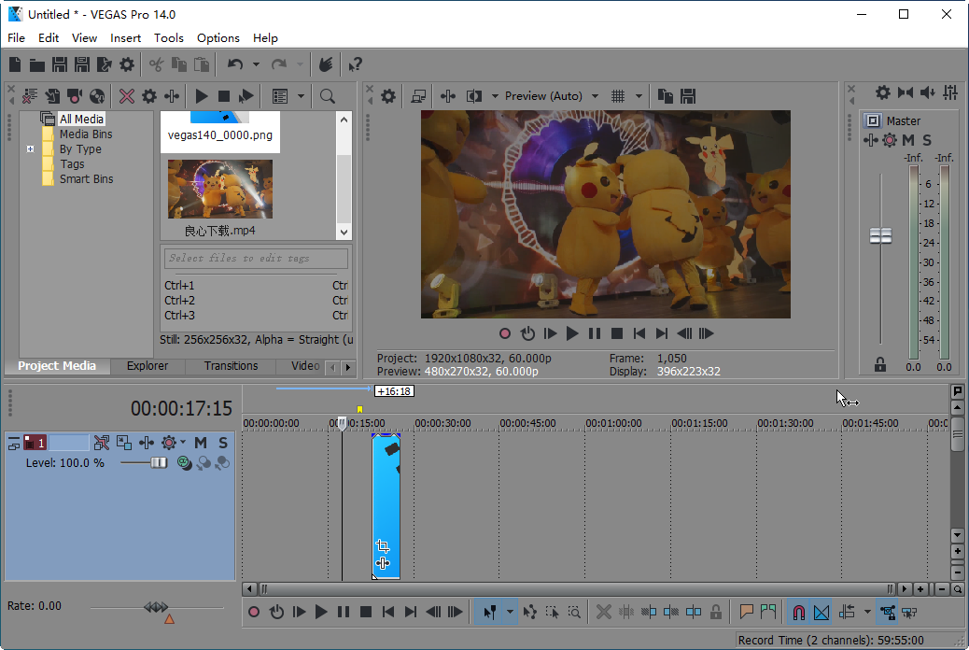Open the Tools menu

point(169,37)
